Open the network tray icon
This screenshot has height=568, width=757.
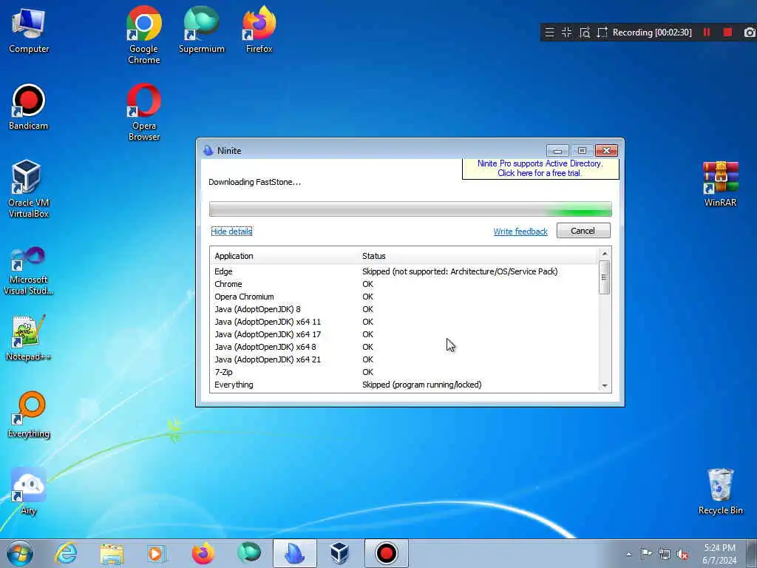665,554
